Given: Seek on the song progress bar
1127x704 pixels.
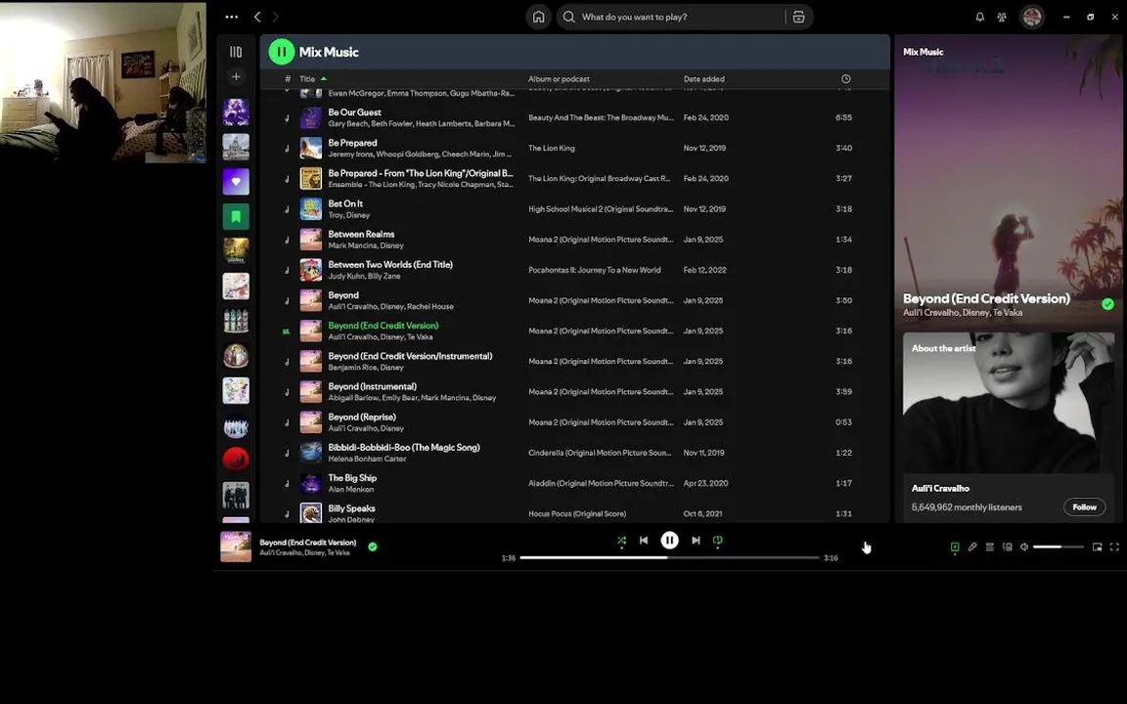Looking at the screenshot, I should (669, 557).
